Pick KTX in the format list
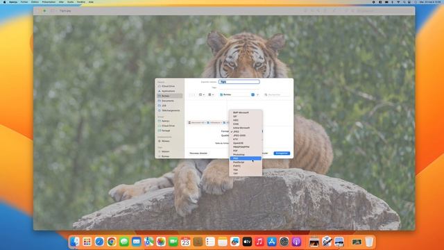 (246, 139)
